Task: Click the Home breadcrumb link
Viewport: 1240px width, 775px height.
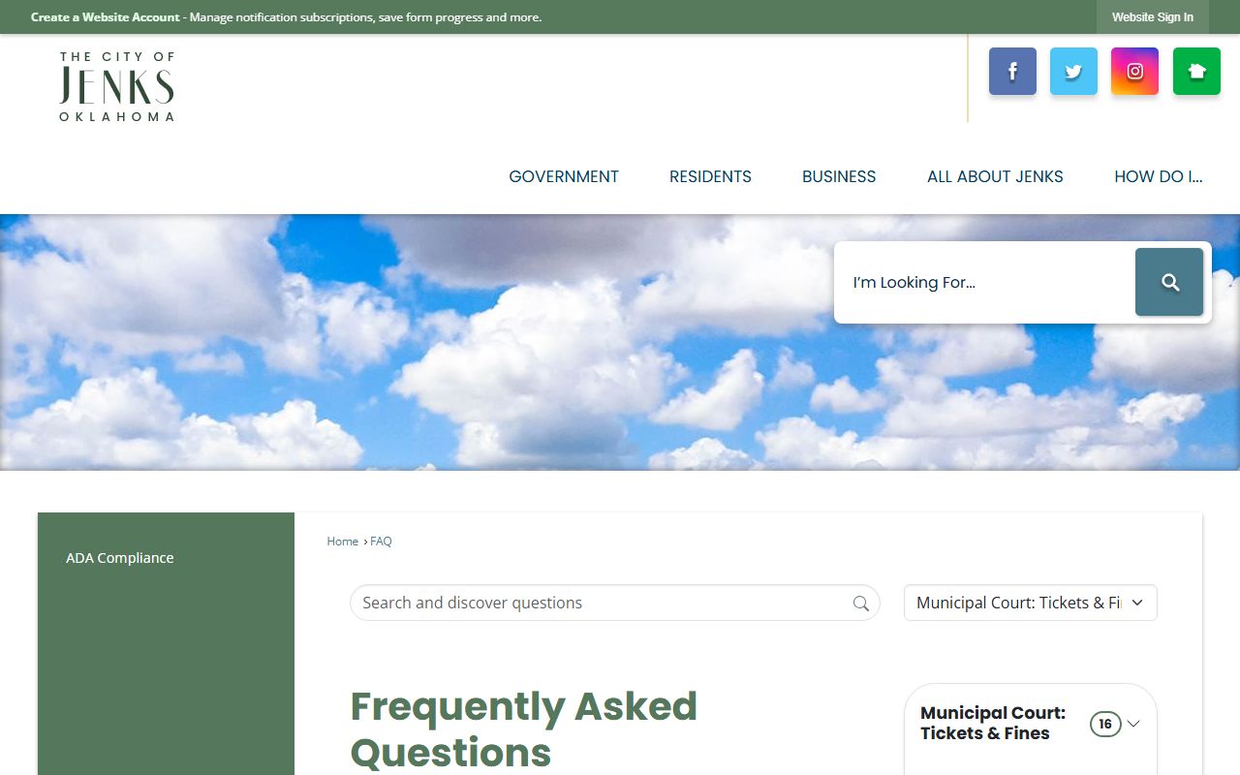Action: coord(342,542)
